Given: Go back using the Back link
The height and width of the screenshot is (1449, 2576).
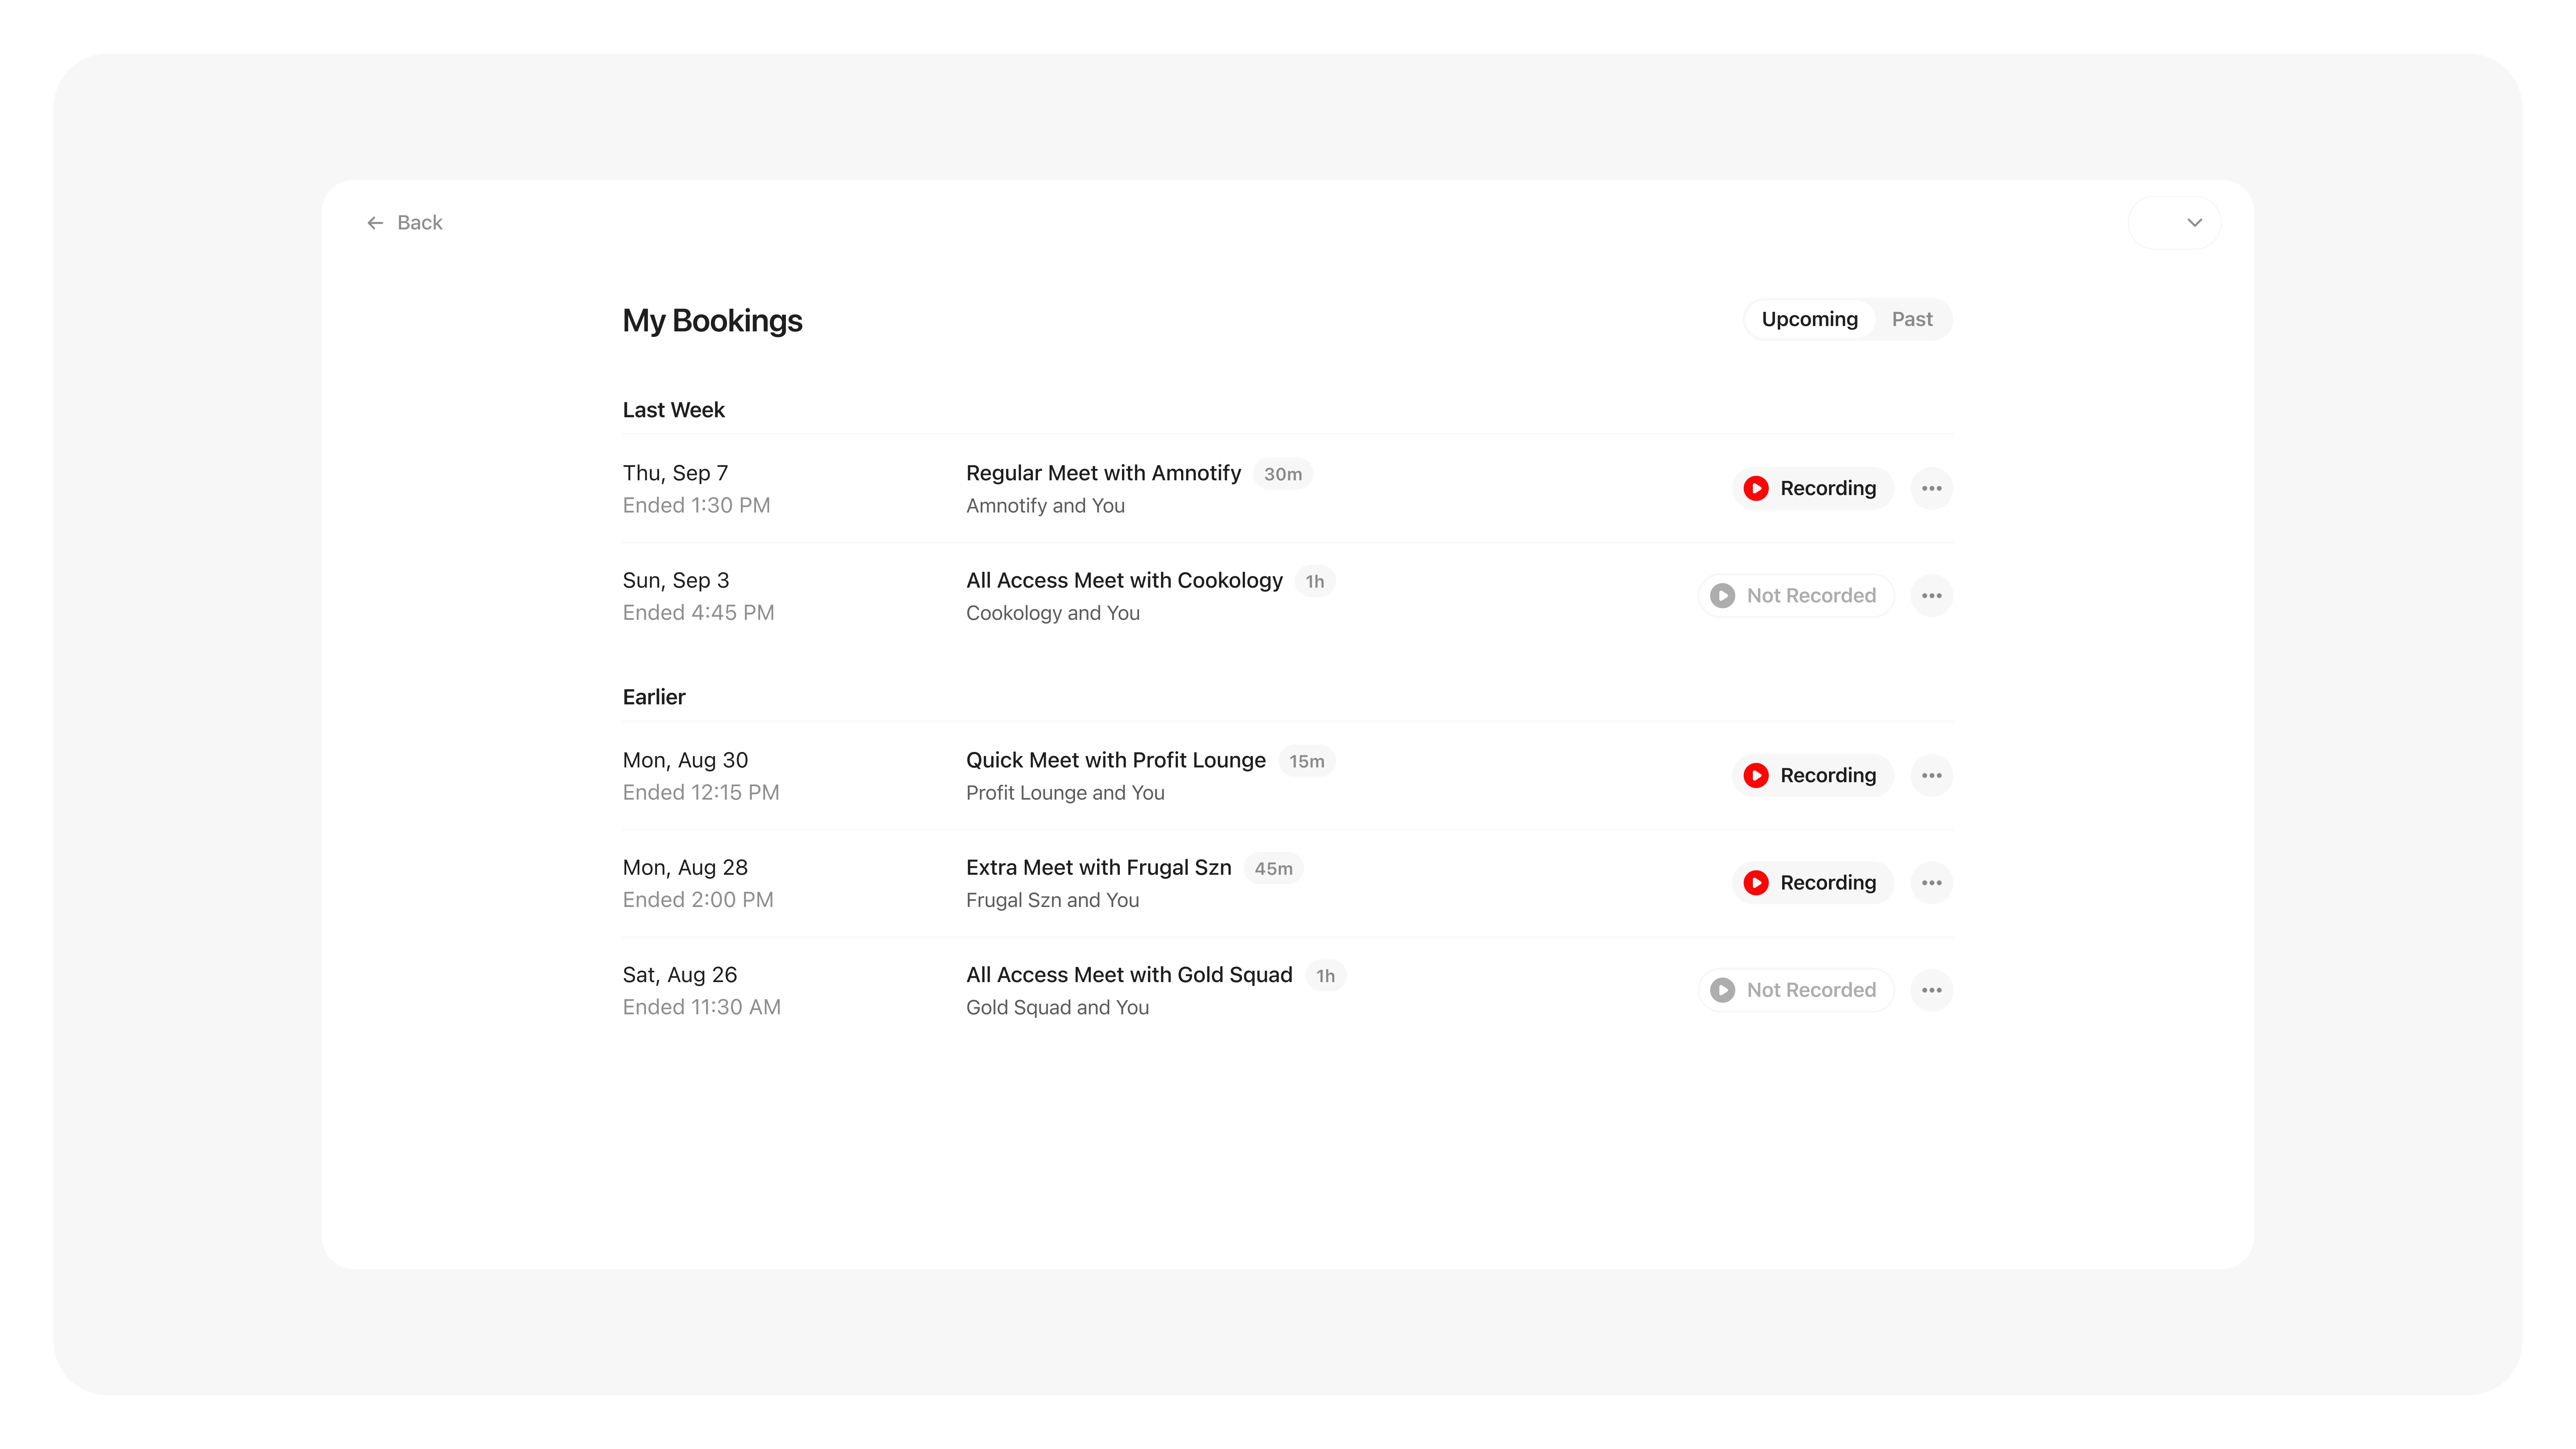Looking at the screenshot, I should (x=419, y=223).
